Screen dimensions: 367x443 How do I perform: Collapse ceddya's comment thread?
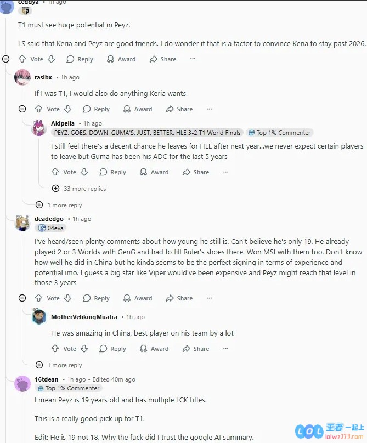tap(6, 59)
